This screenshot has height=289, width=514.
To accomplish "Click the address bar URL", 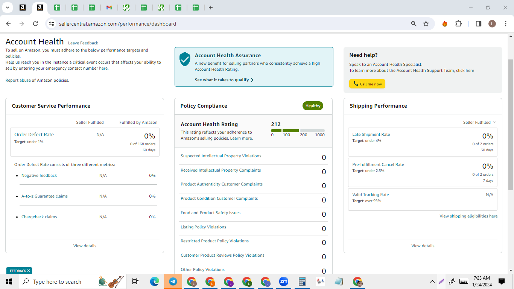I will 117,24.
